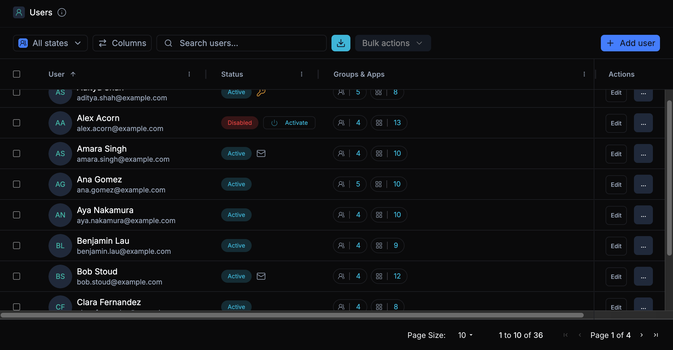Open the Status column three-dot menu
This screenshot has height=350, width=673.
(x=301, y=74)
